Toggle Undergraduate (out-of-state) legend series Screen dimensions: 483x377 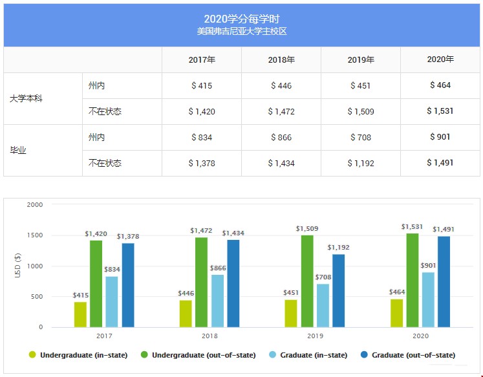pos(198,355)
